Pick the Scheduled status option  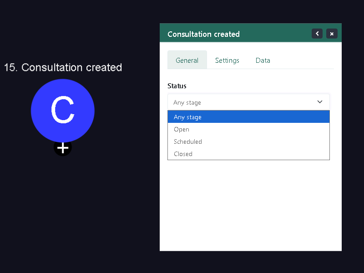pyautogui.click(x=248, y=142)
